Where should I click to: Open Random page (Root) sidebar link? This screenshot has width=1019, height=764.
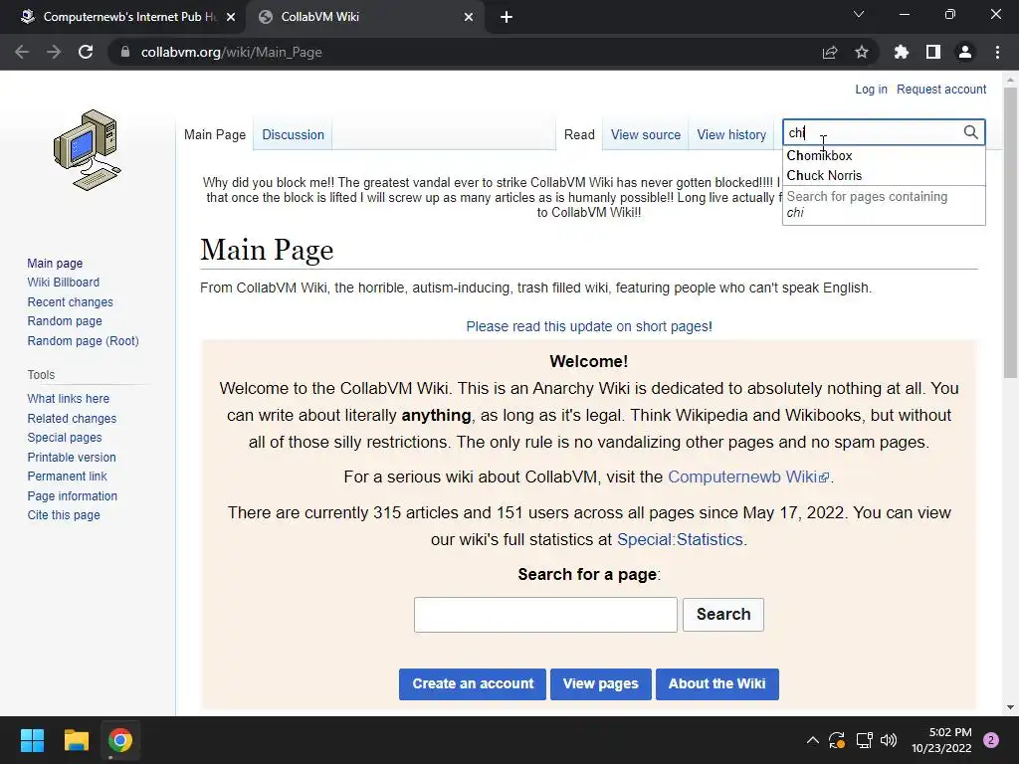(83, 341)
